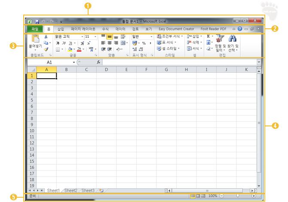This screenshot has width=288, height=202.
Task: Toggle center horizontal alignment
Action: pyautogui.click(x=110, y=43)
